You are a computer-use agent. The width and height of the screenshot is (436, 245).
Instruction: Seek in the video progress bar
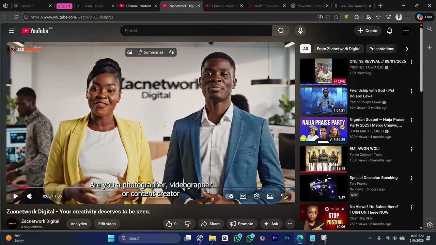click(x=151, y=187)
